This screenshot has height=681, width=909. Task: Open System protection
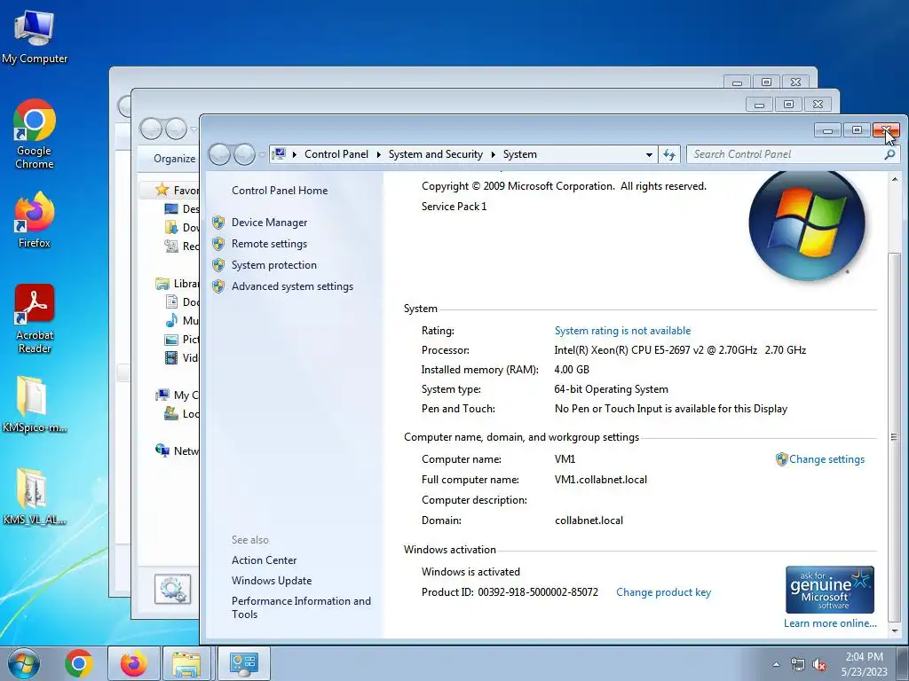pyautogui.click(x=273, y=265)
